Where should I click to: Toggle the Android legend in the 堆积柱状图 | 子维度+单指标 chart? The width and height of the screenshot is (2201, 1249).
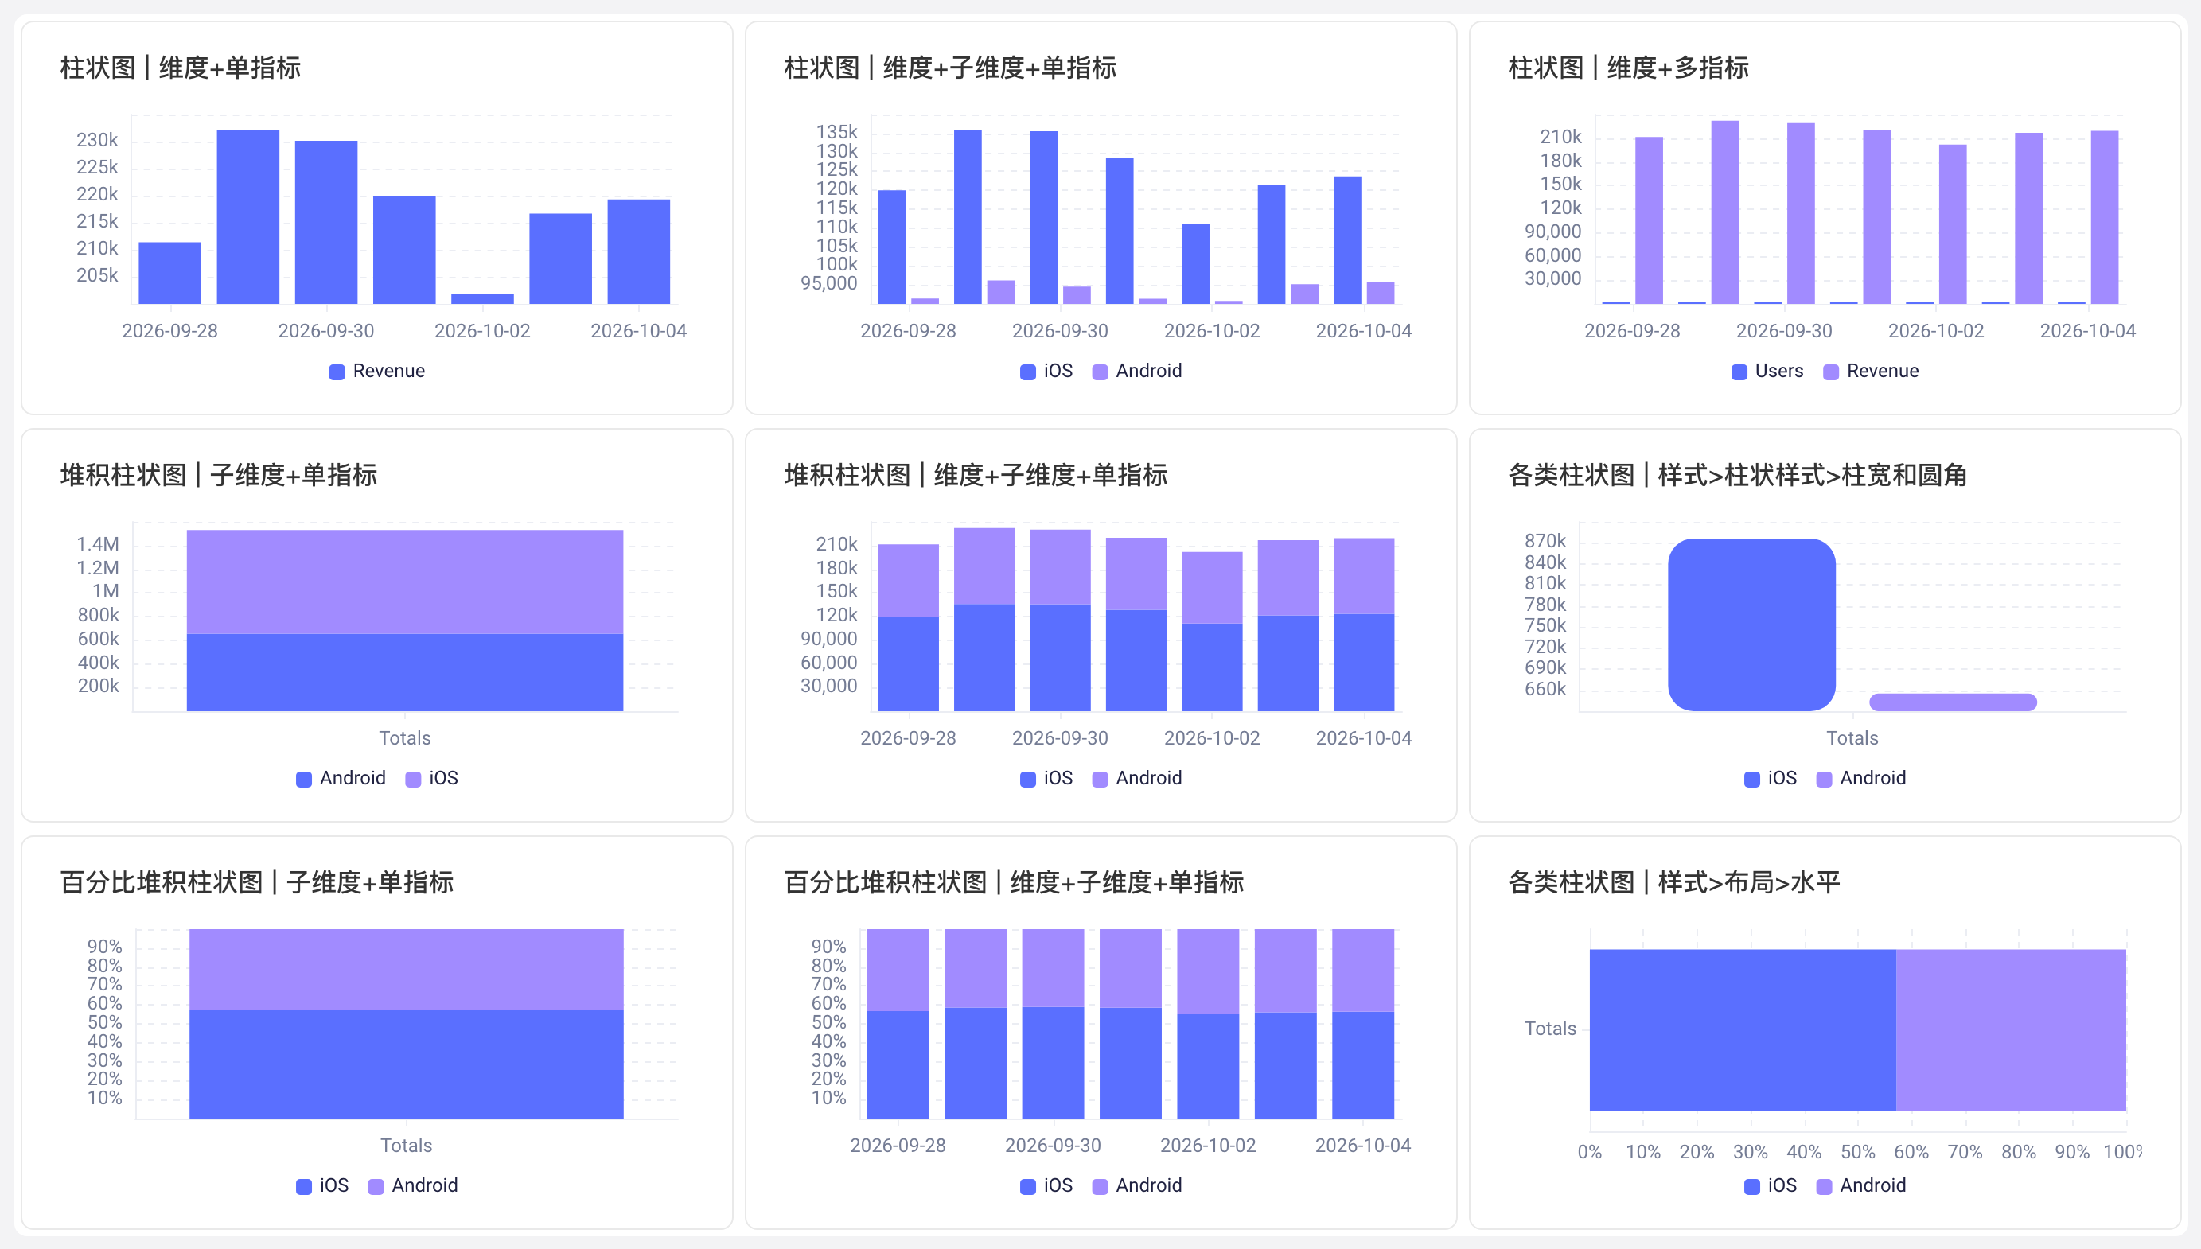pos(341,778)
